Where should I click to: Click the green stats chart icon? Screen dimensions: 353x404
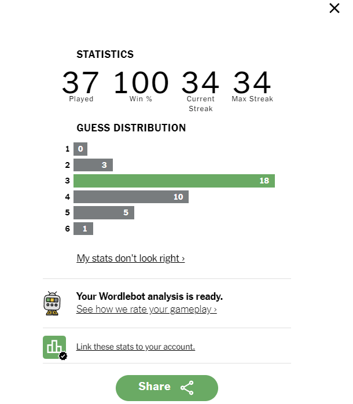point(54,347)
